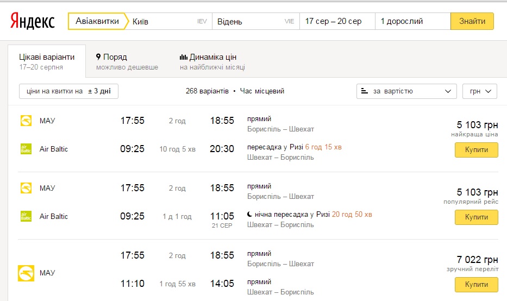
Task: Open the 1 дорослий passengers selector
Action: (x=412, y=22)
